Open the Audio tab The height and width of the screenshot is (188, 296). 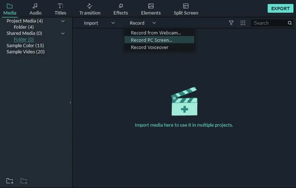coord(35,9)
